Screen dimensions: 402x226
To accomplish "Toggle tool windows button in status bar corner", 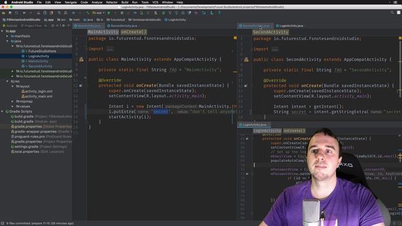I will [3, 223].
